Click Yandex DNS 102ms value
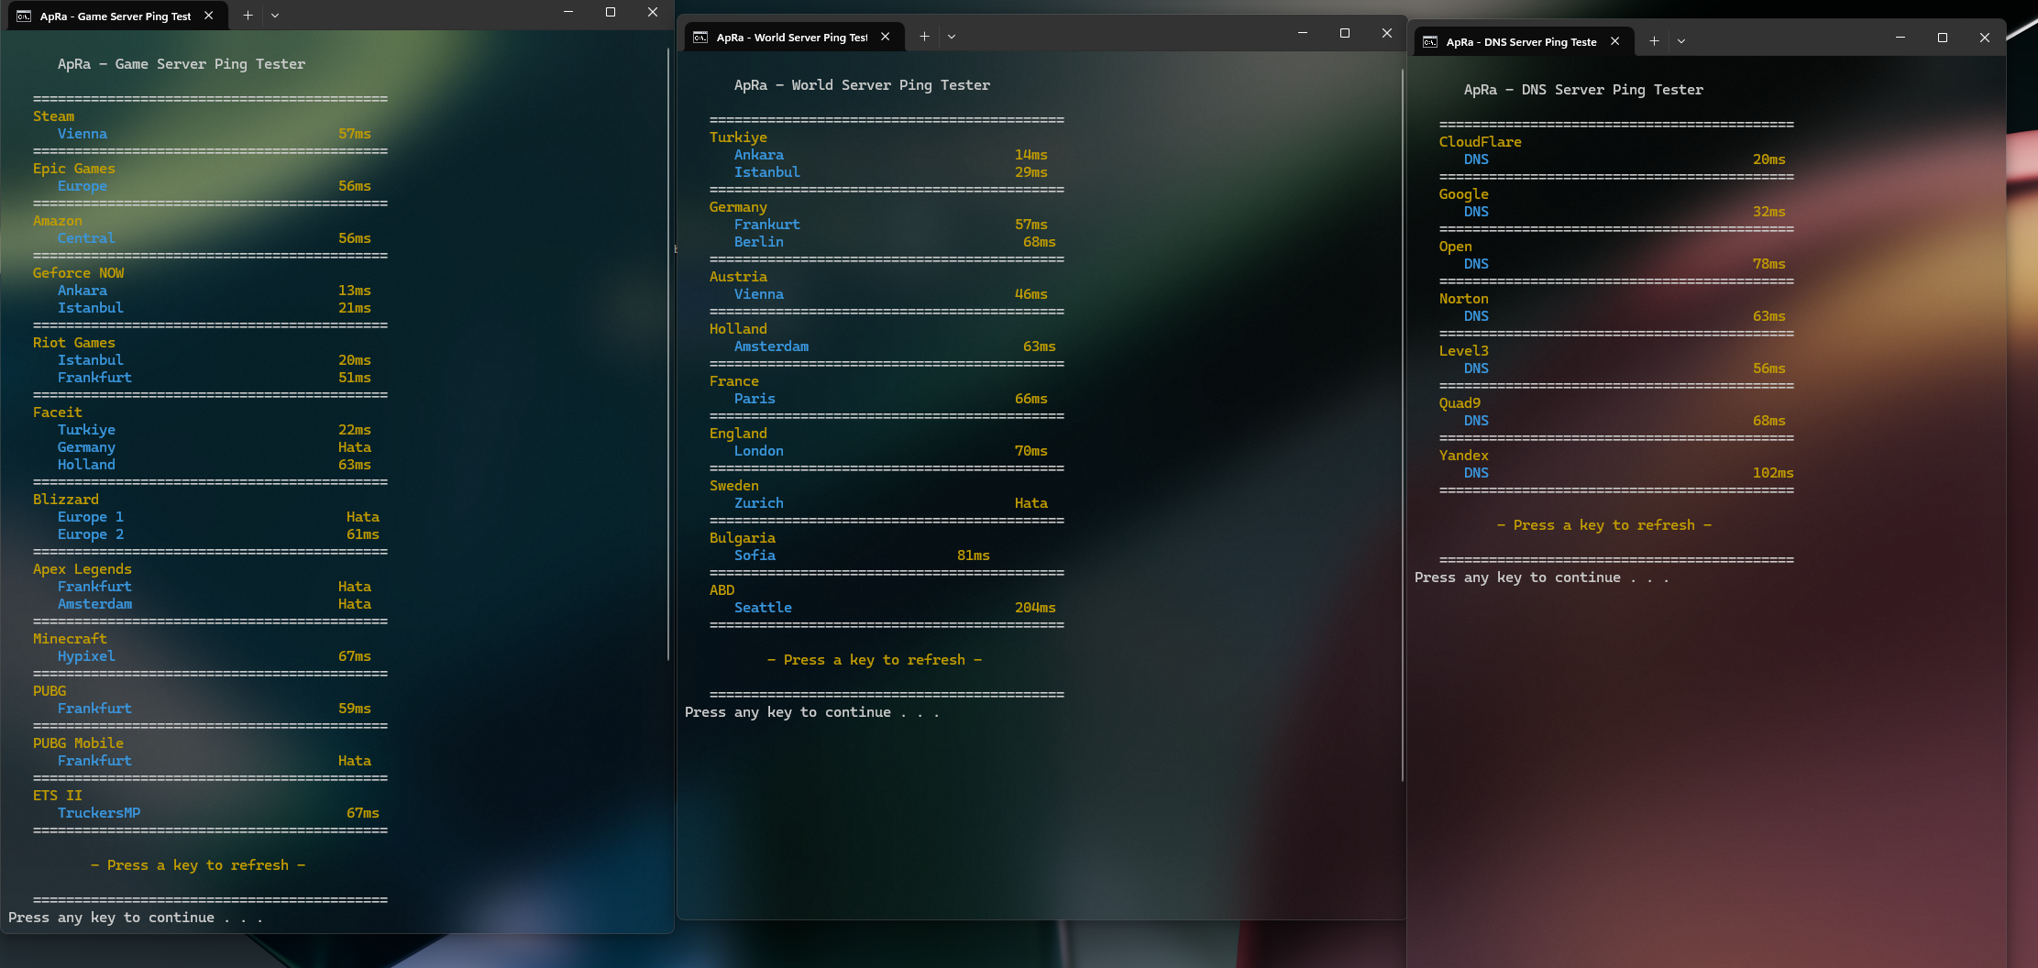Screen dimensions: 2038x968 coord(1773,473)
